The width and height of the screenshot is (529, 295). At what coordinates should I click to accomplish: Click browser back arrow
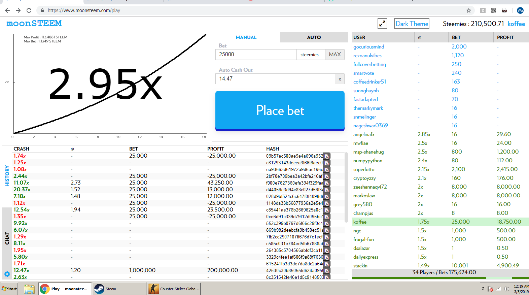(x=7, y=10)
